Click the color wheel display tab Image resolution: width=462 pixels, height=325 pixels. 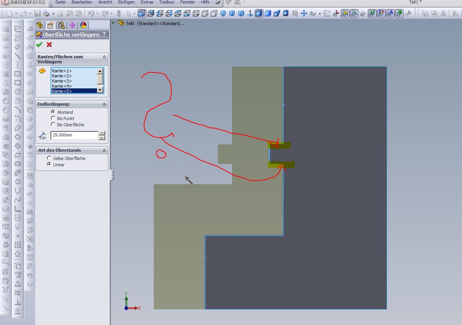pyautogui.click(x=83, y=25)
